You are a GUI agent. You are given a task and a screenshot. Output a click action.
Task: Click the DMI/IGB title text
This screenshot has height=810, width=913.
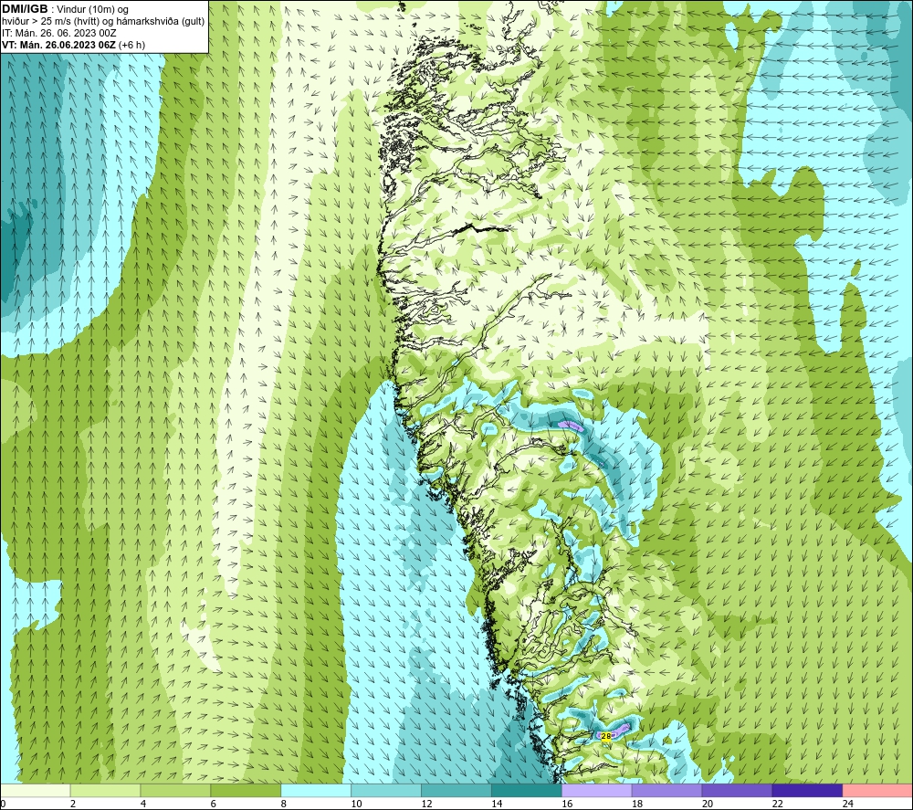click(25, 9)
